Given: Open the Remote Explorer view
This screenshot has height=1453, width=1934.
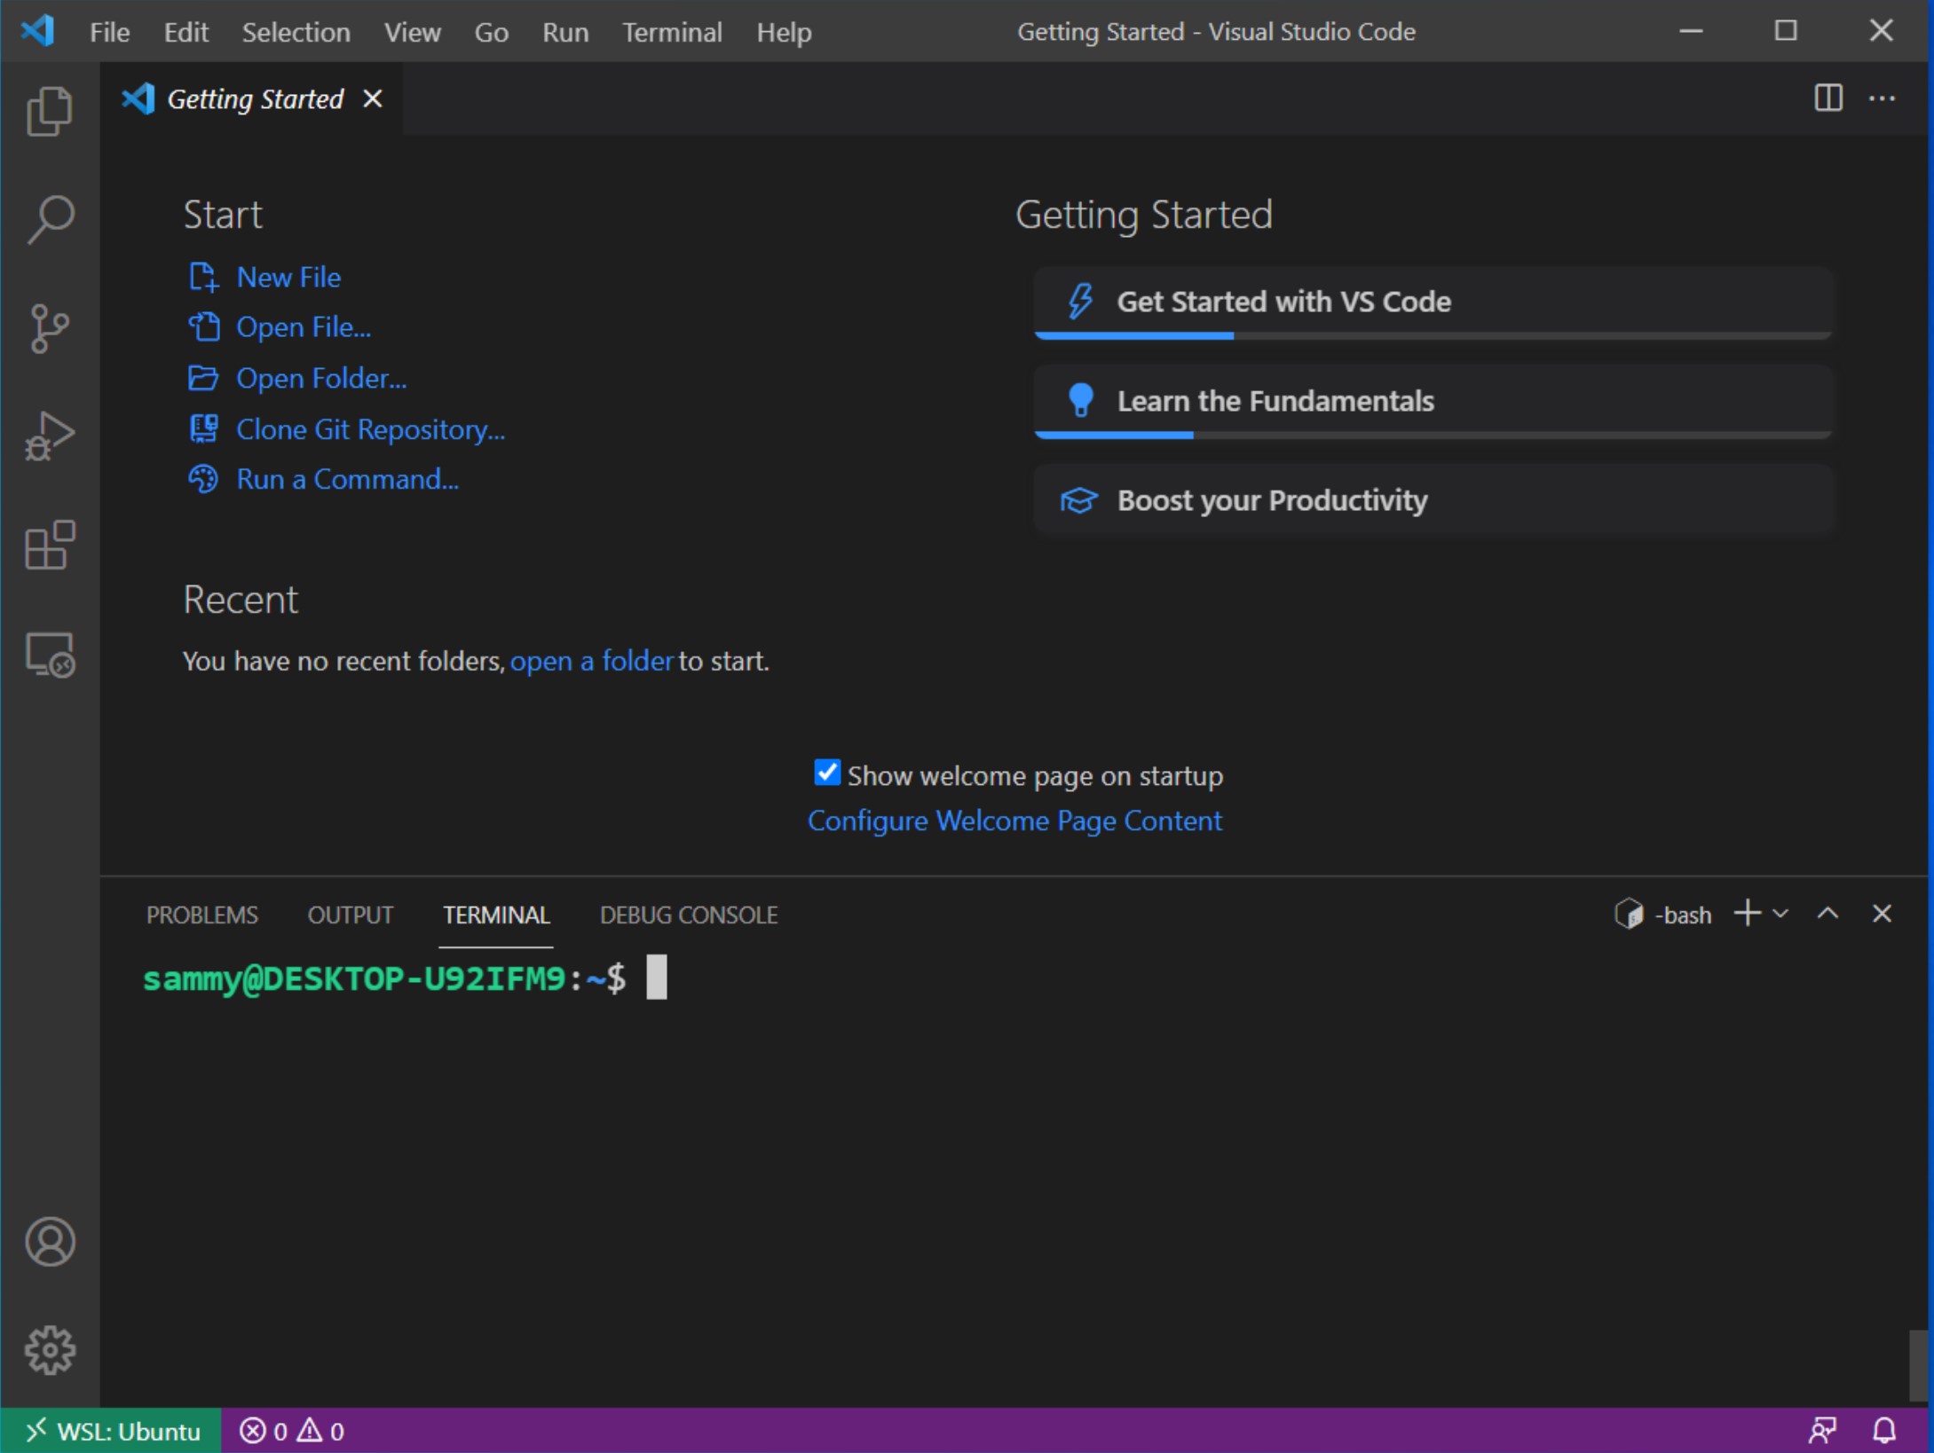Looking at the screenshot, I should point(50,656).
